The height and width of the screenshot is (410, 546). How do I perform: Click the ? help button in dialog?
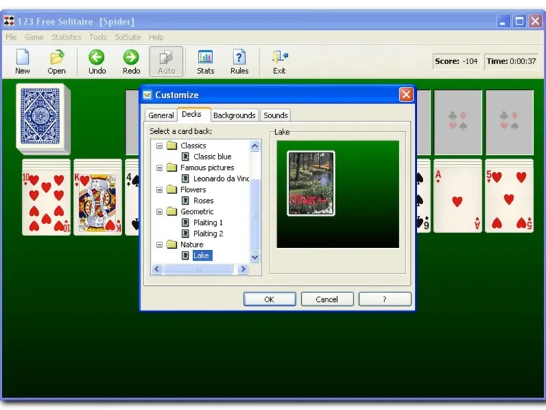coord(385,299)
